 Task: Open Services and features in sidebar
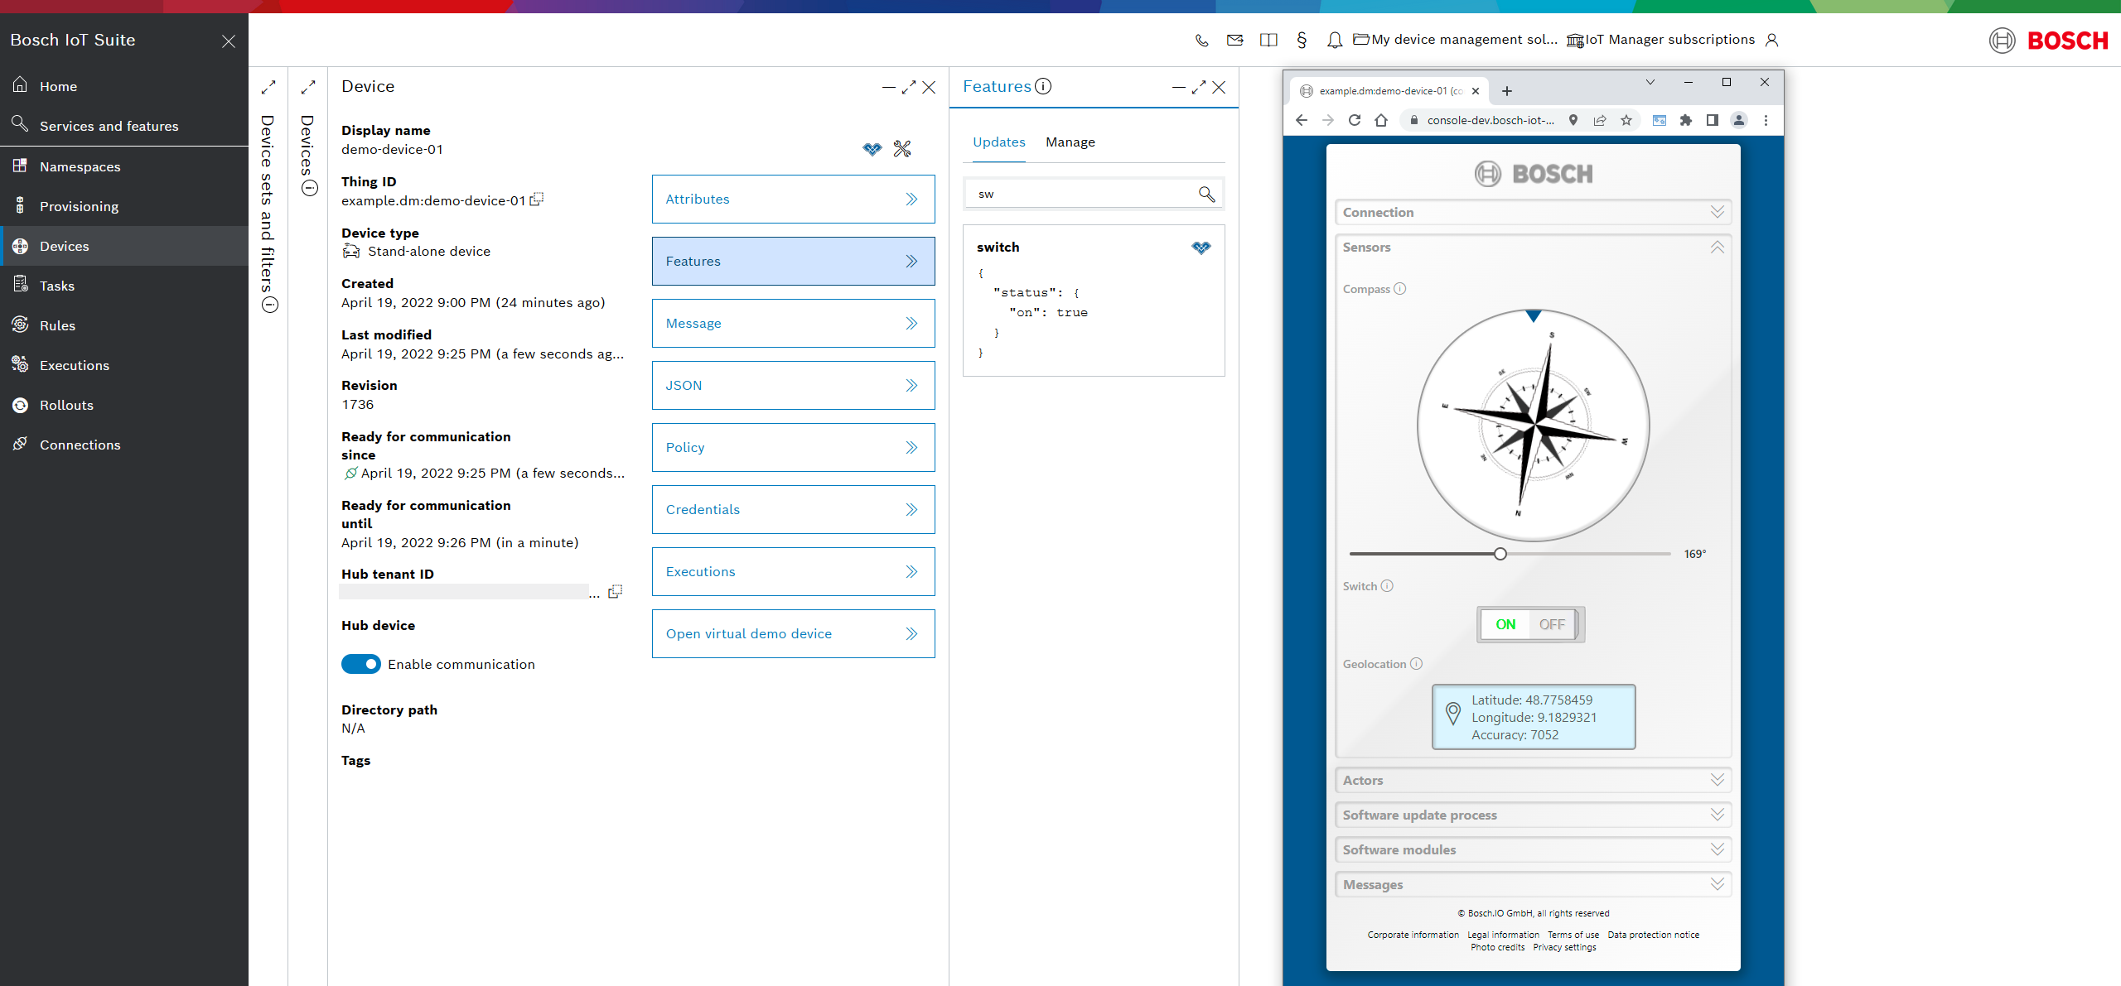click(x=124, y=126)
